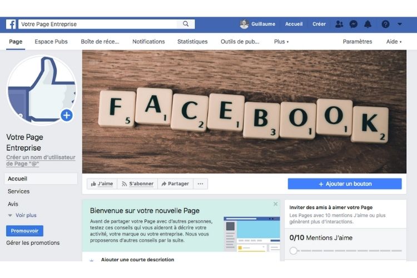Click the Votre Page Entreprise search field
The image size is (417, 278).
(98, 24)
